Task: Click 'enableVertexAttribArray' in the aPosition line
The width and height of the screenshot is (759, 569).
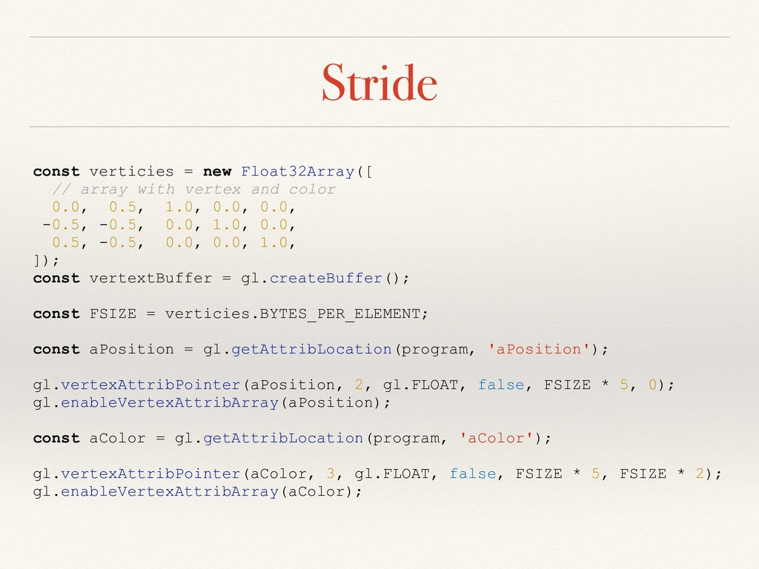Action: pos(170,402)
